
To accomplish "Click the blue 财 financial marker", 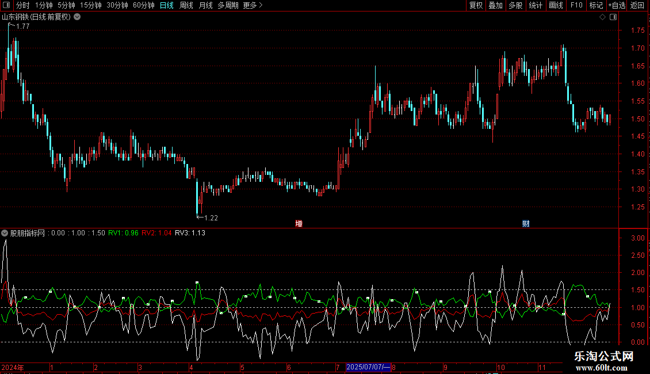I will point(526,223).
